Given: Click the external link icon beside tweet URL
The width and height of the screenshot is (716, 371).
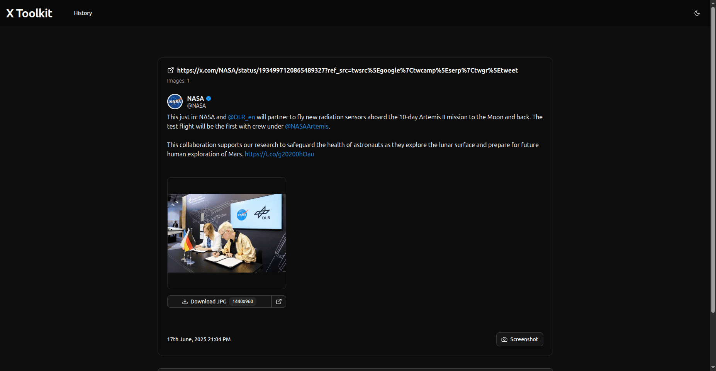Looking at the screenshot, I should (x=170, y=70).
